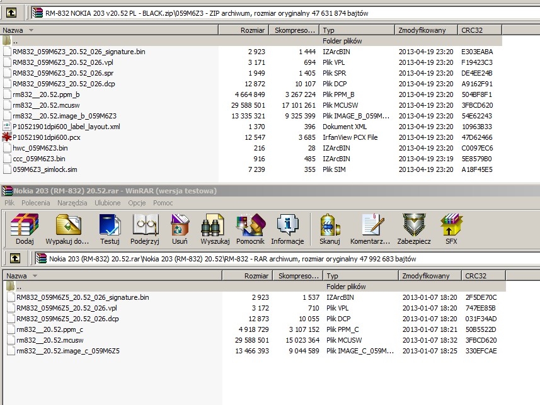Image resolution: width=540 pixels, height=405 pixels.
Task: Select RM832_059M6Z3_20.52_026.vpl file
Action: 62,62
